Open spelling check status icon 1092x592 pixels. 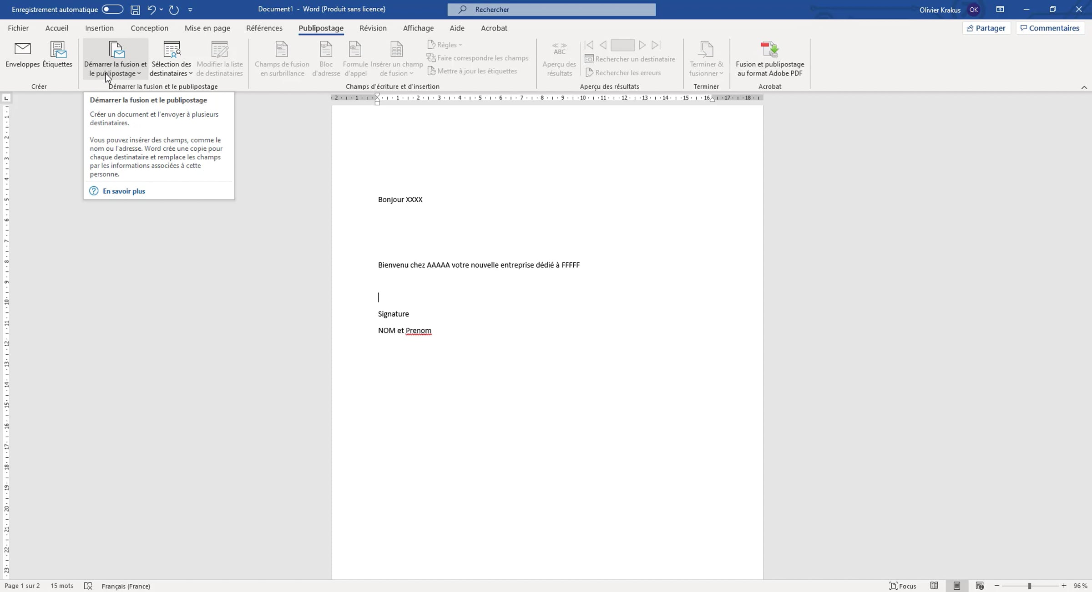tap(88, 586)
